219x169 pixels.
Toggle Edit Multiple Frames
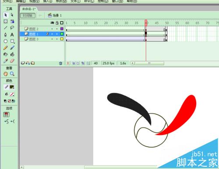point(83,63)
